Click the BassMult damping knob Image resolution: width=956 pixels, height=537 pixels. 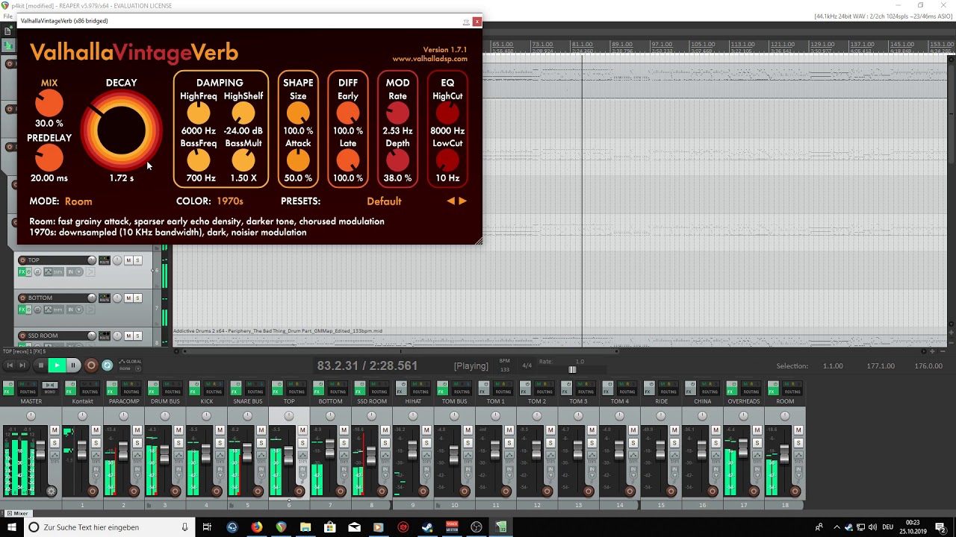tap(243, 160)
